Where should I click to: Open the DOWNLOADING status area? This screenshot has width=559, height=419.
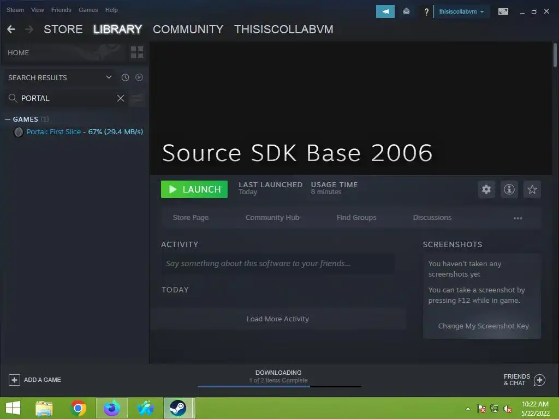(x=278, y=376)
